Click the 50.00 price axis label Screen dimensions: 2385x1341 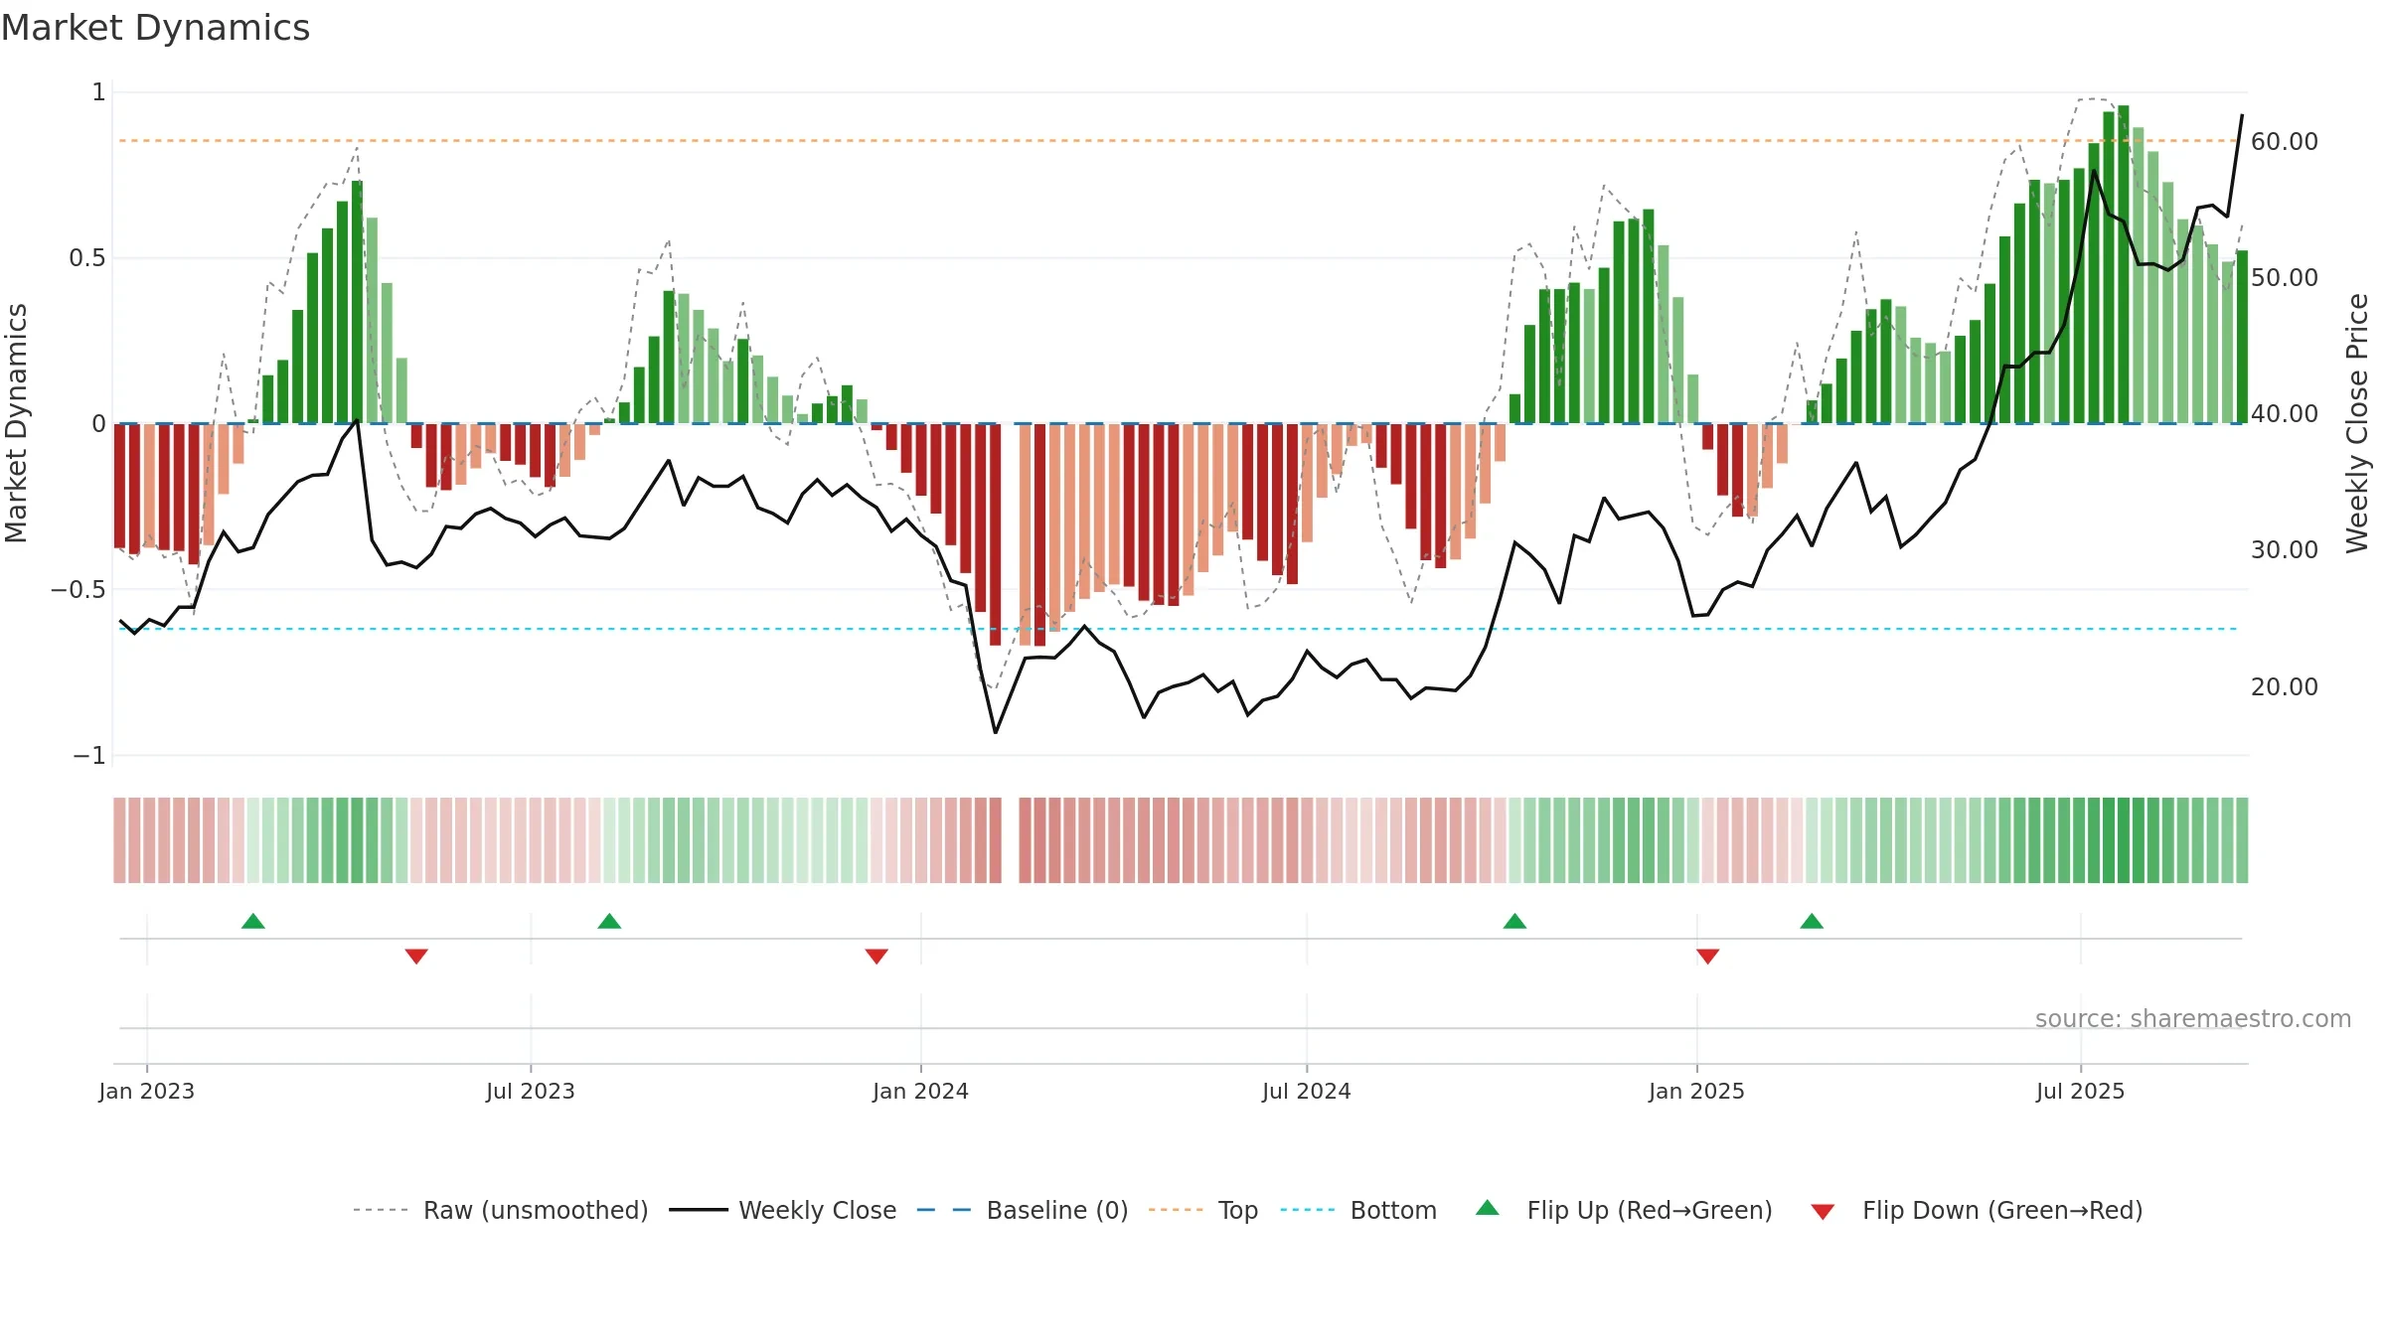click(2285, 278)
